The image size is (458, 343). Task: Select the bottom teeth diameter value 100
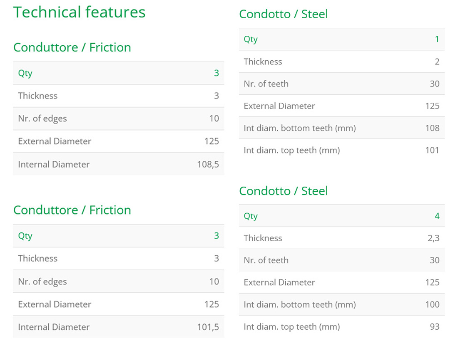pyautogui.click(x=432, y=304)
